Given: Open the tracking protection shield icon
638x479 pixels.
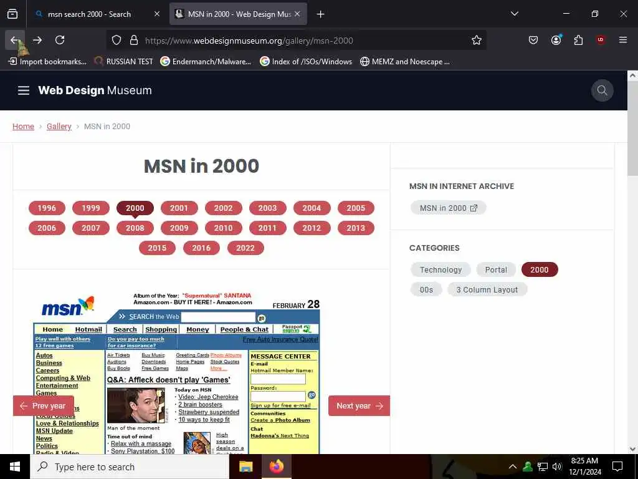Looking at the screenshot, I should (x=117, y=41).
